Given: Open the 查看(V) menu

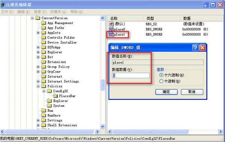Looking at the screenshot, I should pyautogui.click(x=40, y=12).
